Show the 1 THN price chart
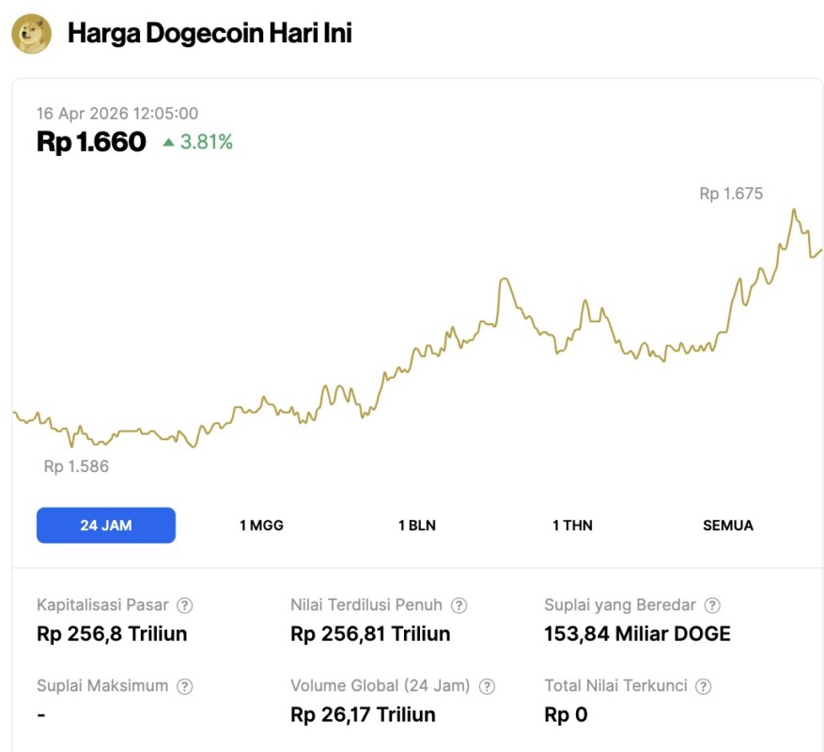Viewport: 824px width, 752px height. [x=572, y=525]
